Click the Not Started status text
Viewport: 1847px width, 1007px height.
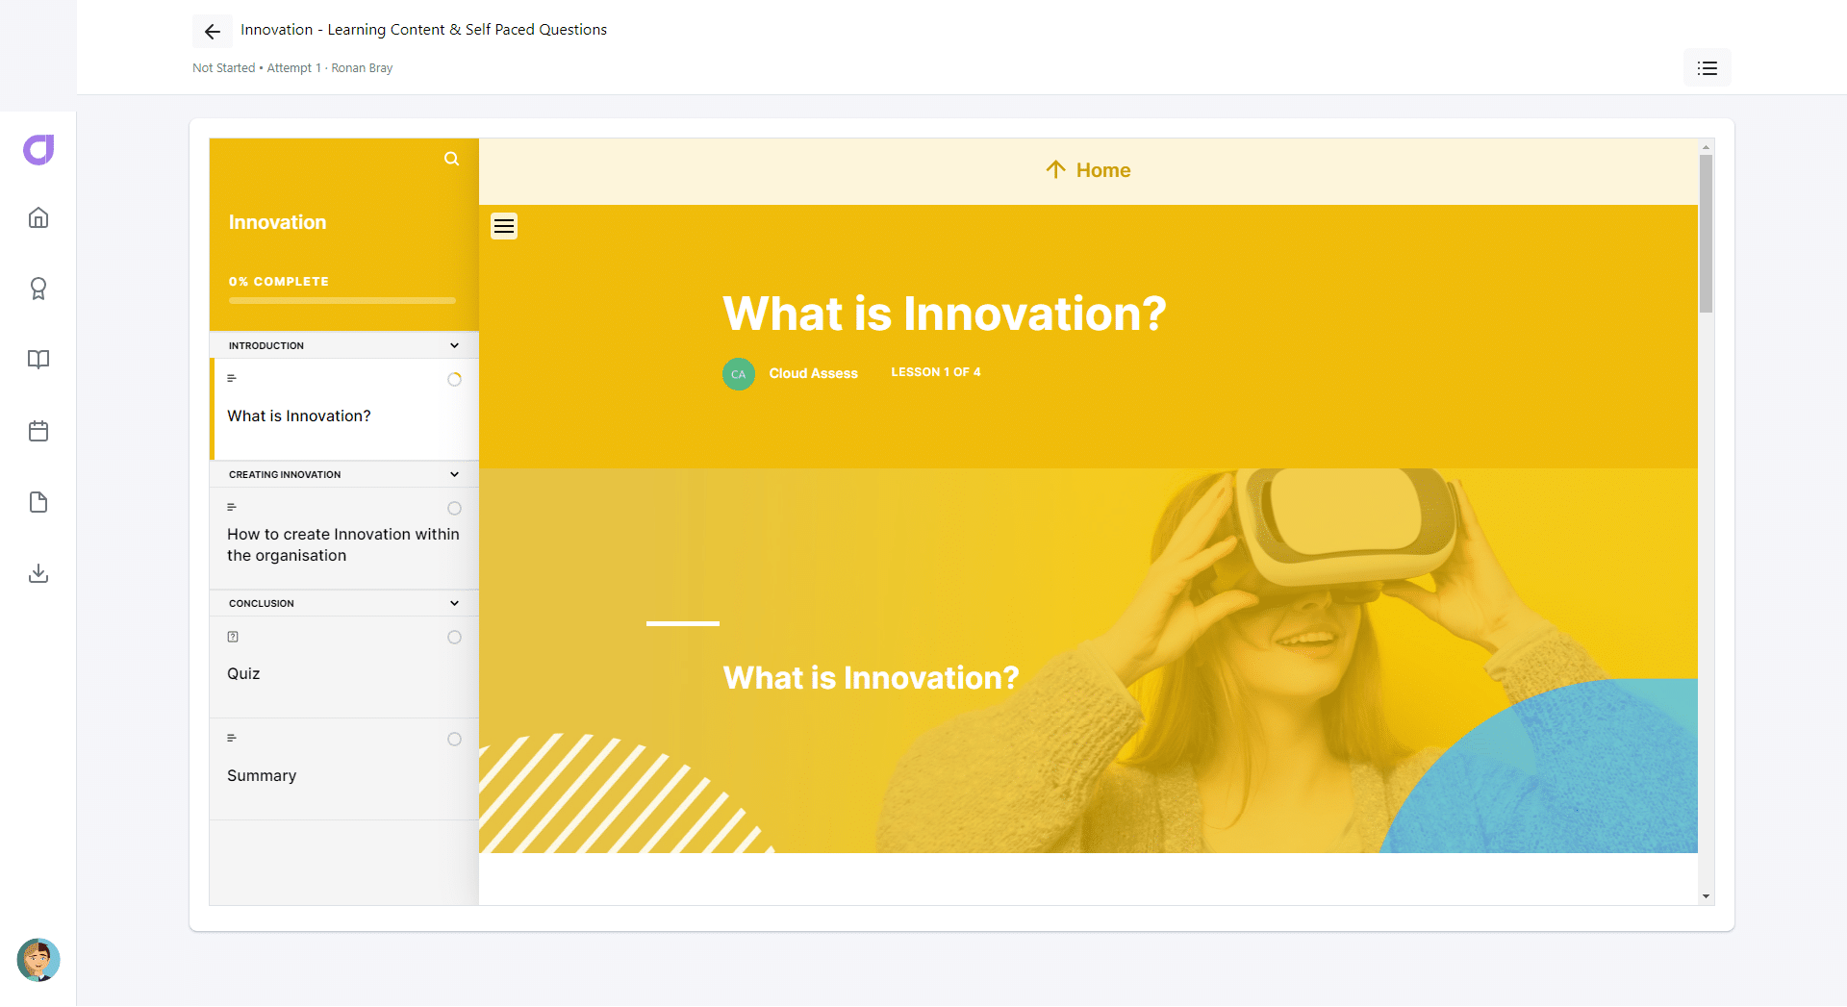pyautogui.click(x=224, y=68)
